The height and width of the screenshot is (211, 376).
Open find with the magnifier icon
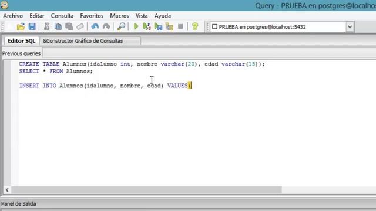coord(121,26)
